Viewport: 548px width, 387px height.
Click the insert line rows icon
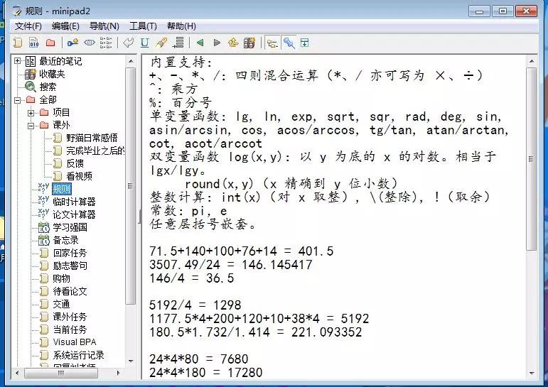pos(178,43)
